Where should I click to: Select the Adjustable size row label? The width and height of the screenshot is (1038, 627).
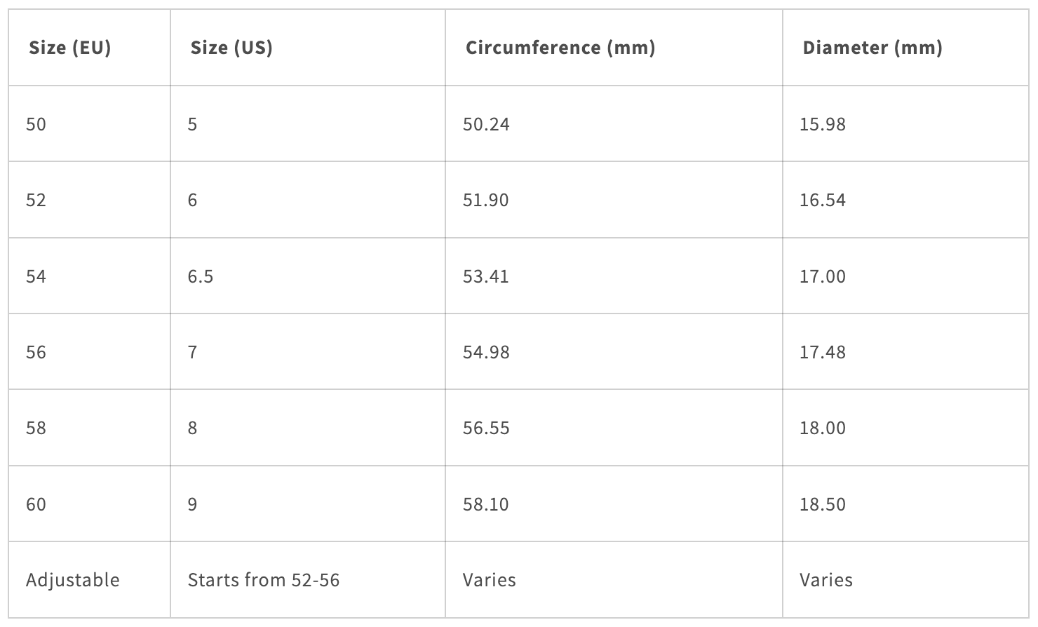72,580
